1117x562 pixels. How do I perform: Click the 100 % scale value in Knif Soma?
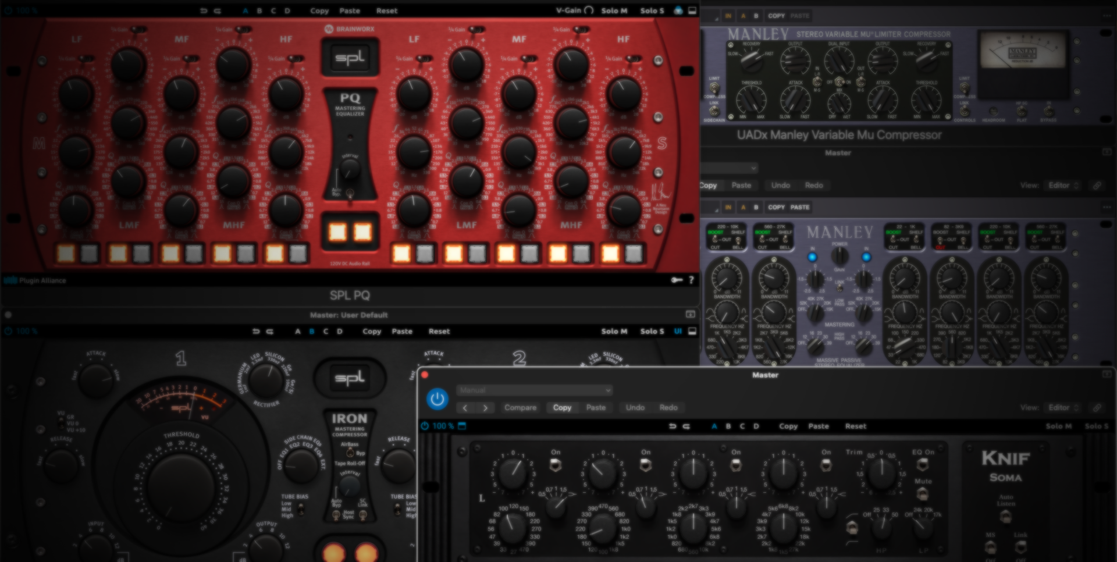tap(443, 426)
